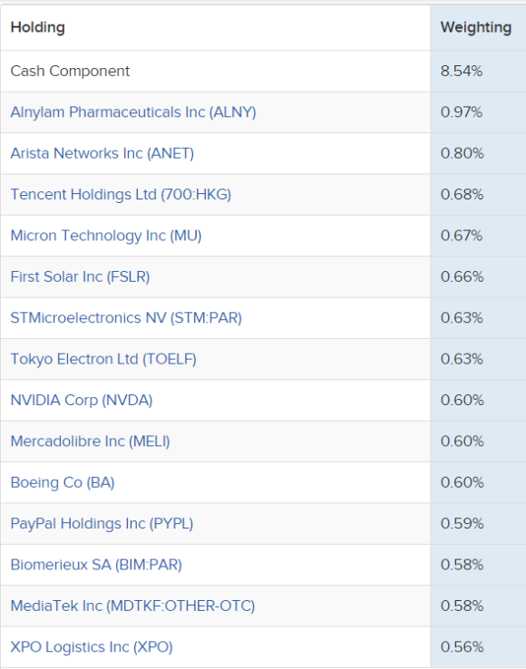This screenshot has height=669, width=526.
Task: Click PayPal Holdings Inc (PYPL) link
Action: pos(102,524)
